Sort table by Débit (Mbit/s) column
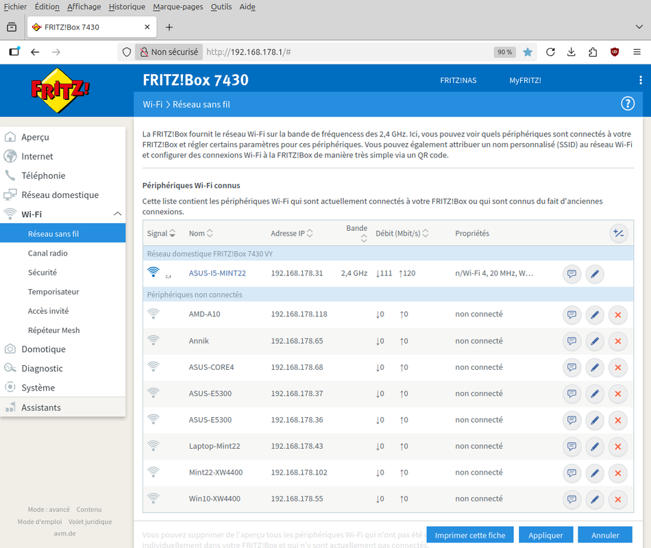The image size is (651, 548). (x=402, y=234)
